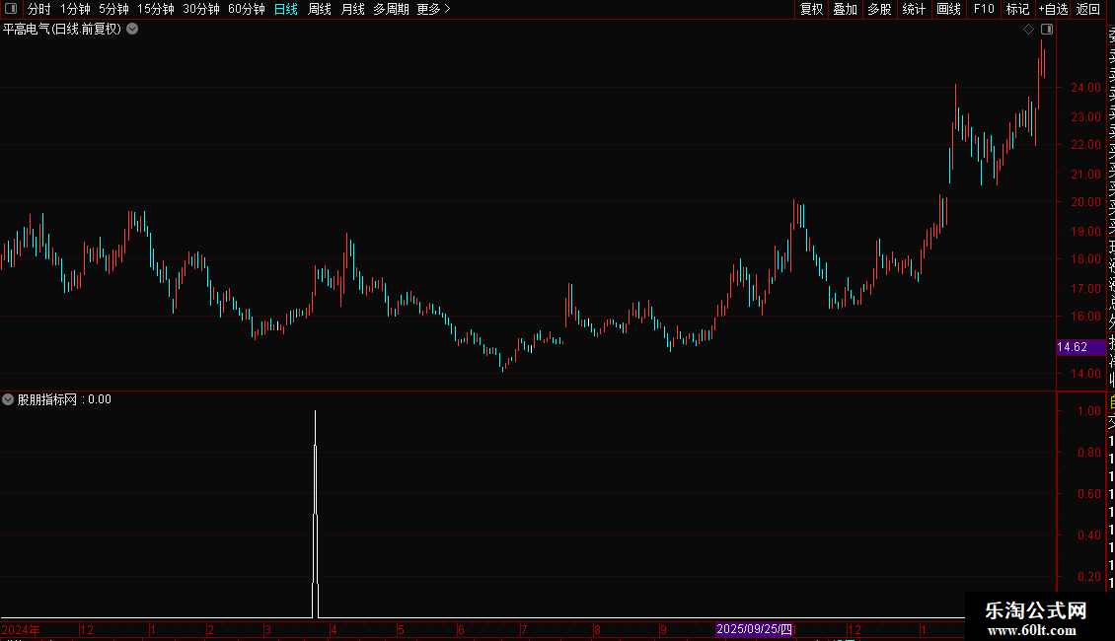
Task: Expand the 更多 periods menu
Action: pos(433,9)
